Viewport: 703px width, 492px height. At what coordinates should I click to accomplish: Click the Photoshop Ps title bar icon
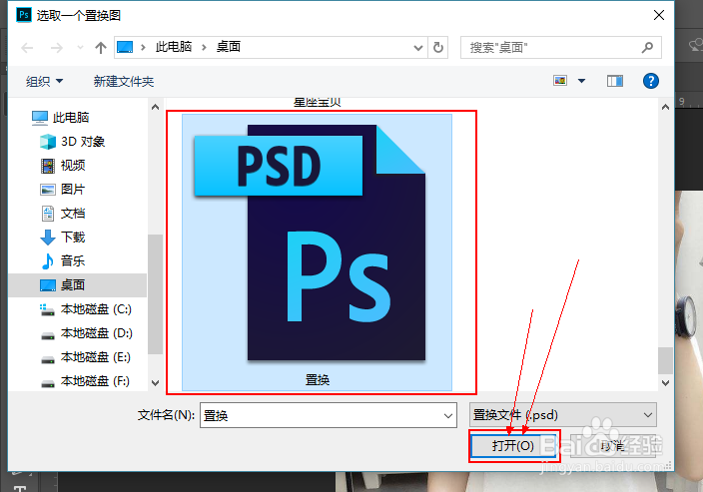click(24, 15)
